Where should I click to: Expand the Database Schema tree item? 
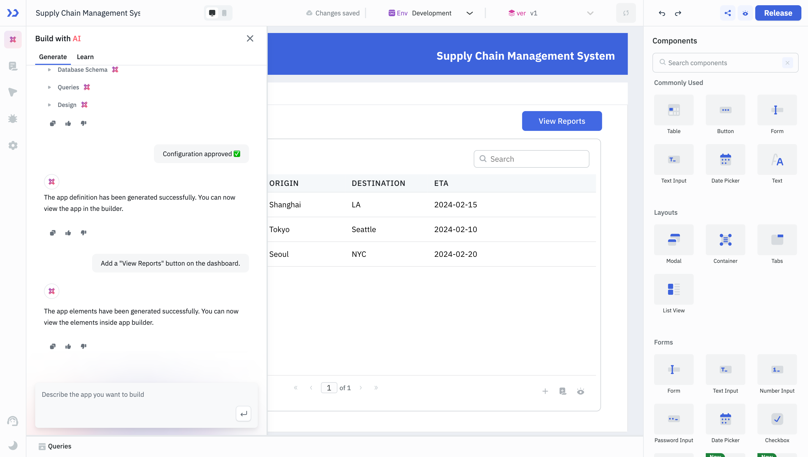[x=49, y=69]
